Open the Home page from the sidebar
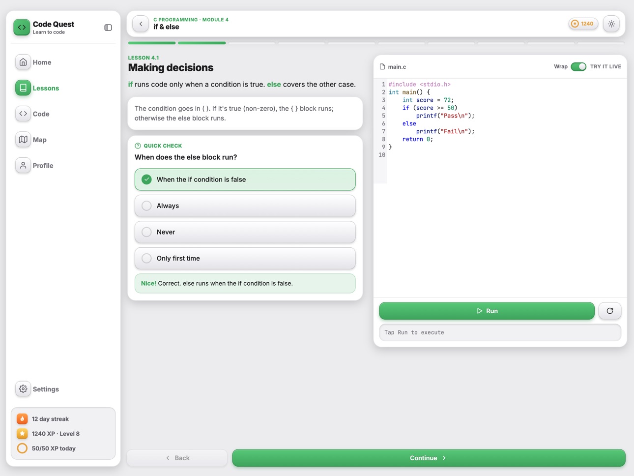634x476 pixels. tap(63, 62)
